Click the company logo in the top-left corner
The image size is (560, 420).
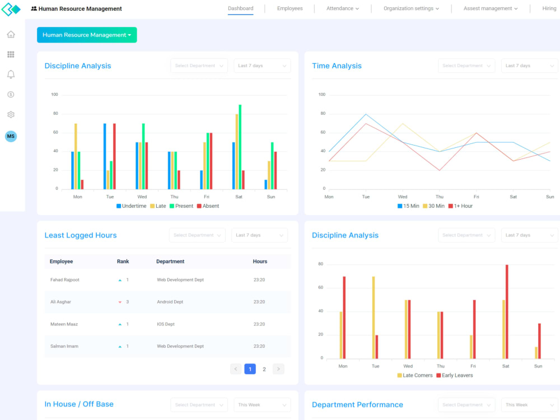(11, 9)
